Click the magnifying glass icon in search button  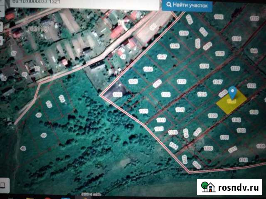[170, 5]
